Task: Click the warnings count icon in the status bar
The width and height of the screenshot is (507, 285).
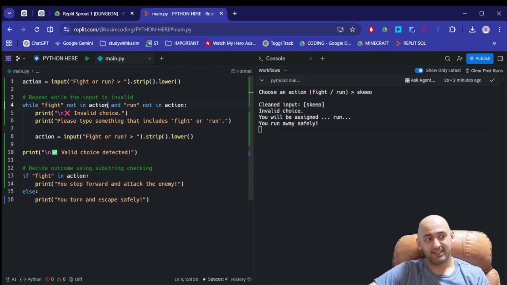Action: 61,279
